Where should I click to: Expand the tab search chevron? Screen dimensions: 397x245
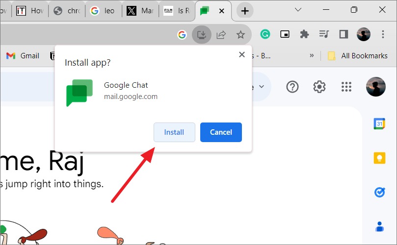(298, 10)
